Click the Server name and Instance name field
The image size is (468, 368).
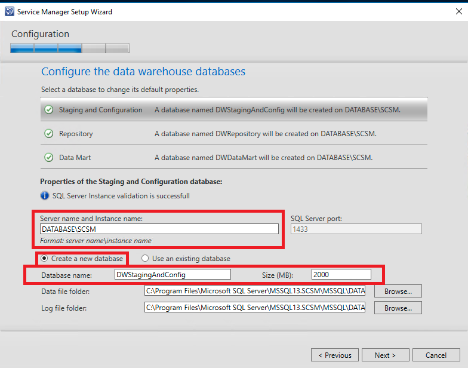pyautogui.click(x=159, y=229)
